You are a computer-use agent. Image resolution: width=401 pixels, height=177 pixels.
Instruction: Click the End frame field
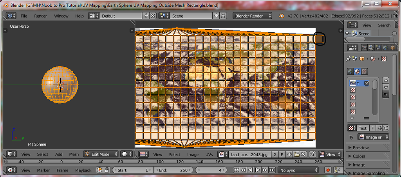coord(173,170)
